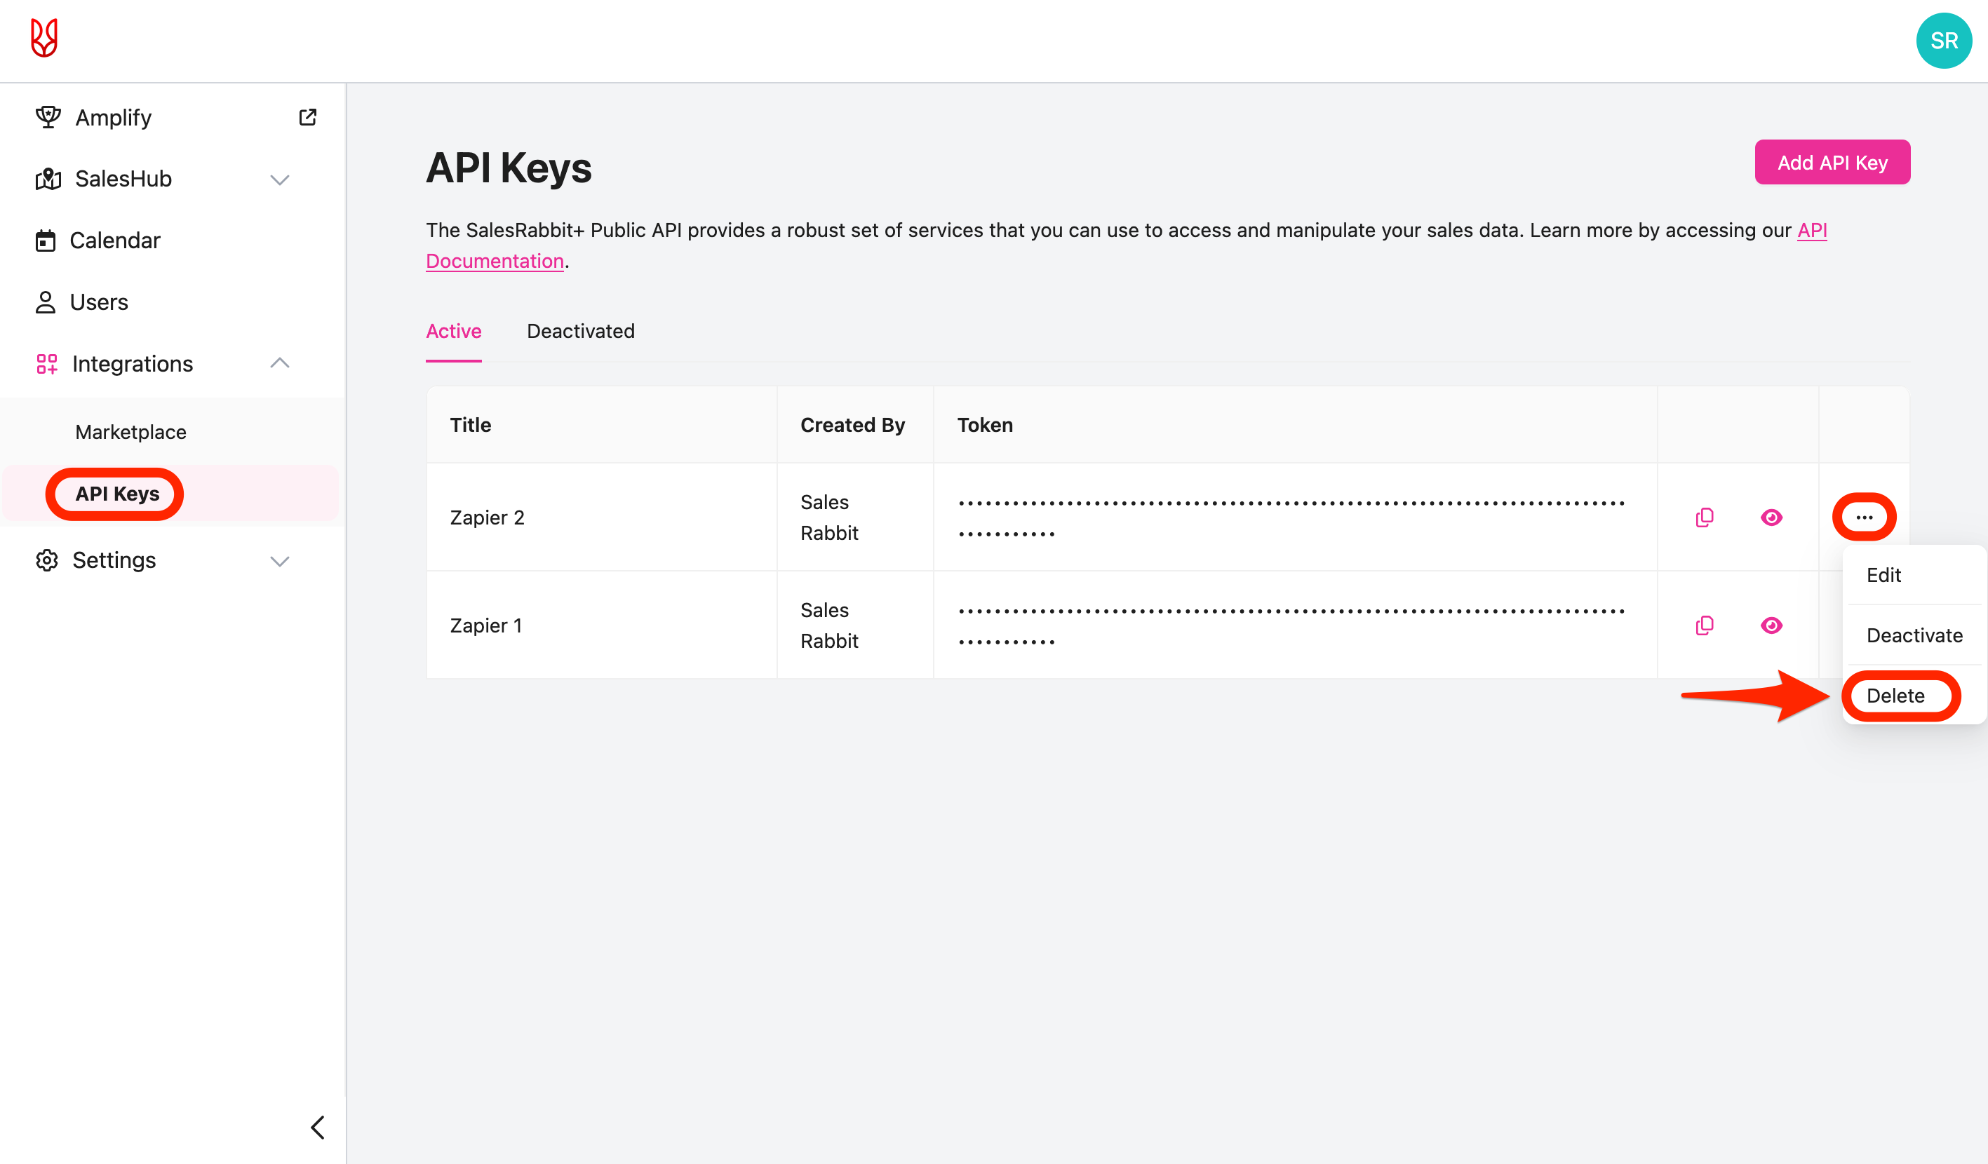Collapse the Integrations section chevron
The height and width of the screenshot is (1164, 1988).
[280, 363]
